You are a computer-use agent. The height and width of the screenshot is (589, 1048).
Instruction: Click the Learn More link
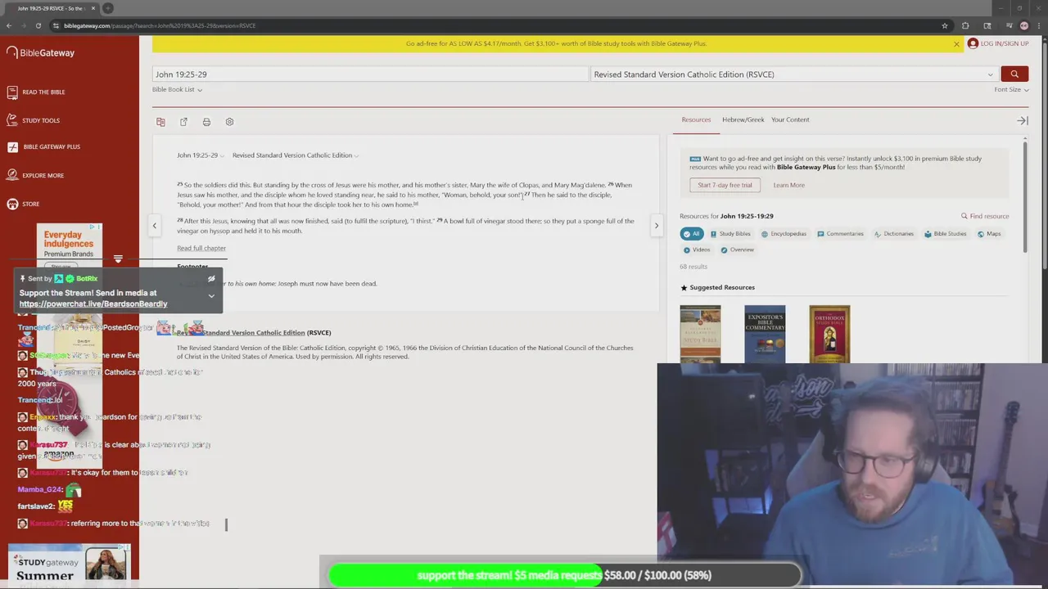coord(788,185)
